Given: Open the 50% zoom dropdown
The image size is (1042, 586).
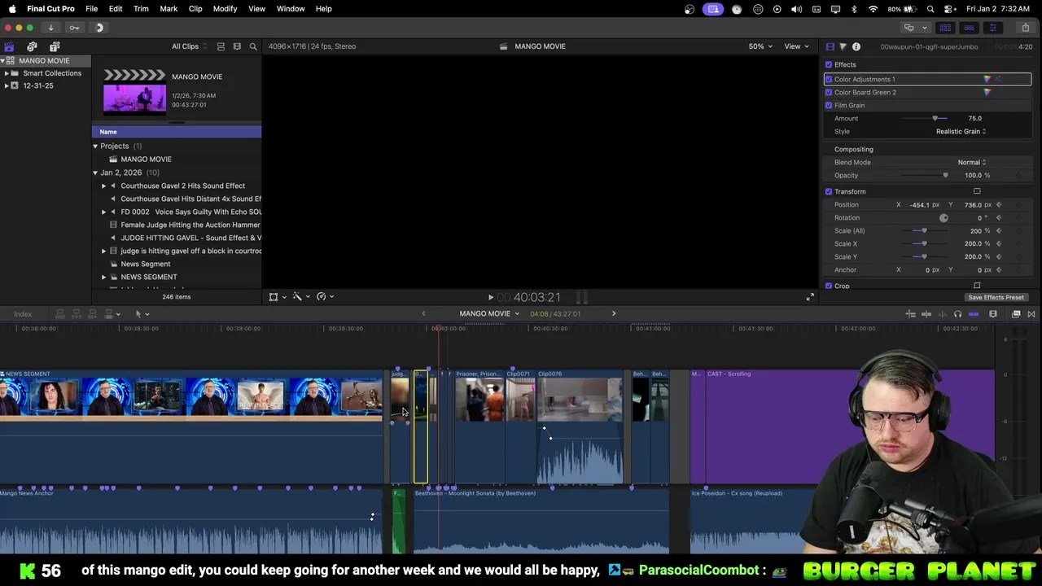Looking at the screenshot, I should coord(760,46).
